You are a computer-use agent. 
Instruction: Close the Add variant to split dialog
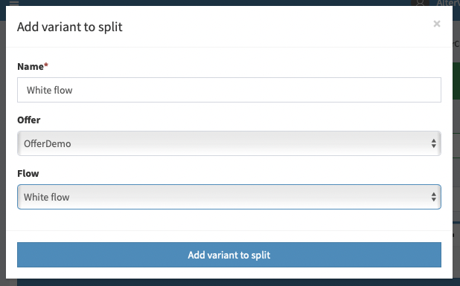pos(437,24)
